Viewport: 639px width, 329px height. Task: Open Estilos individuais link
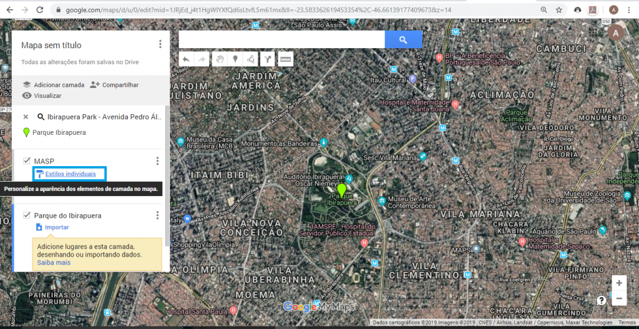[x=71, y=174]
